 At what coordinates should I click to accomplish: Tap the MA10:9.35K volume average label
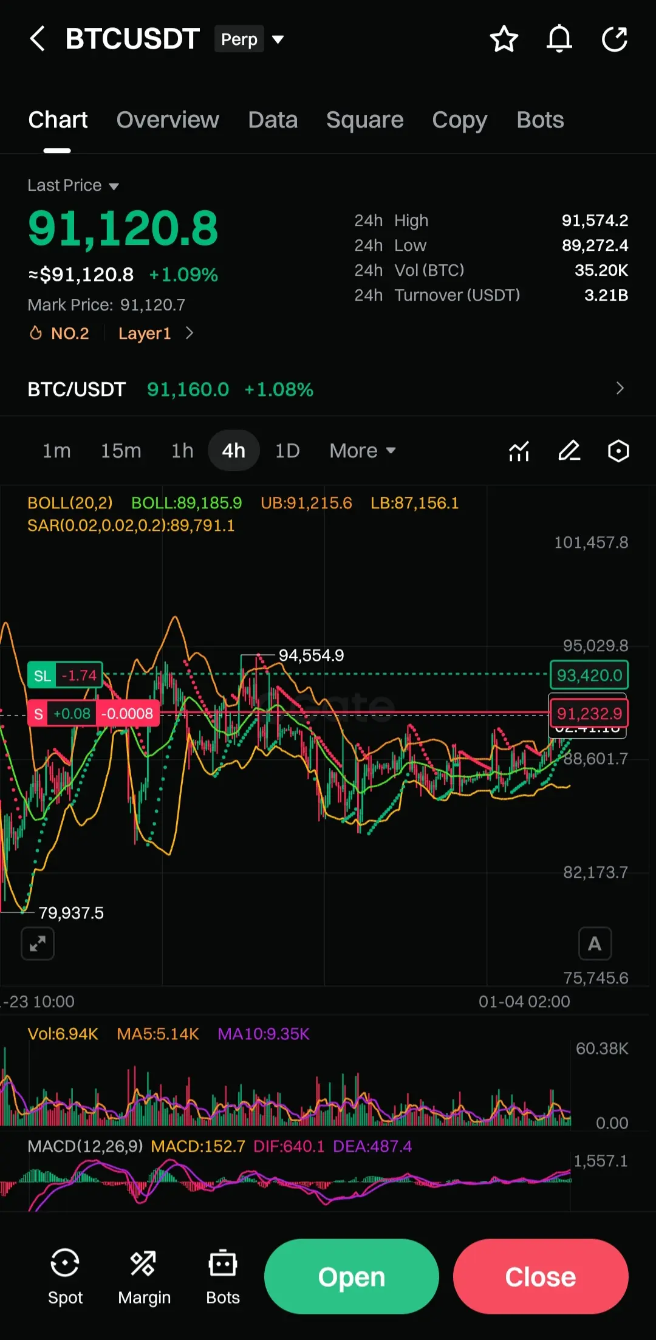tap(264, 1034)
